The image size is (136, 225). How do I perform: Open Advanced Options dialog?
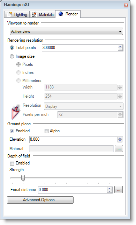tap(40, 200)
